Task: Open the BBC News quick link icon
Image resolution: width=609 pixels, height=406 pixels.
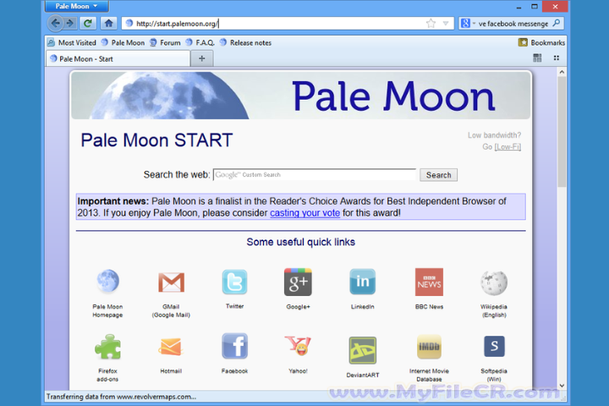Action: pos(429,282)
